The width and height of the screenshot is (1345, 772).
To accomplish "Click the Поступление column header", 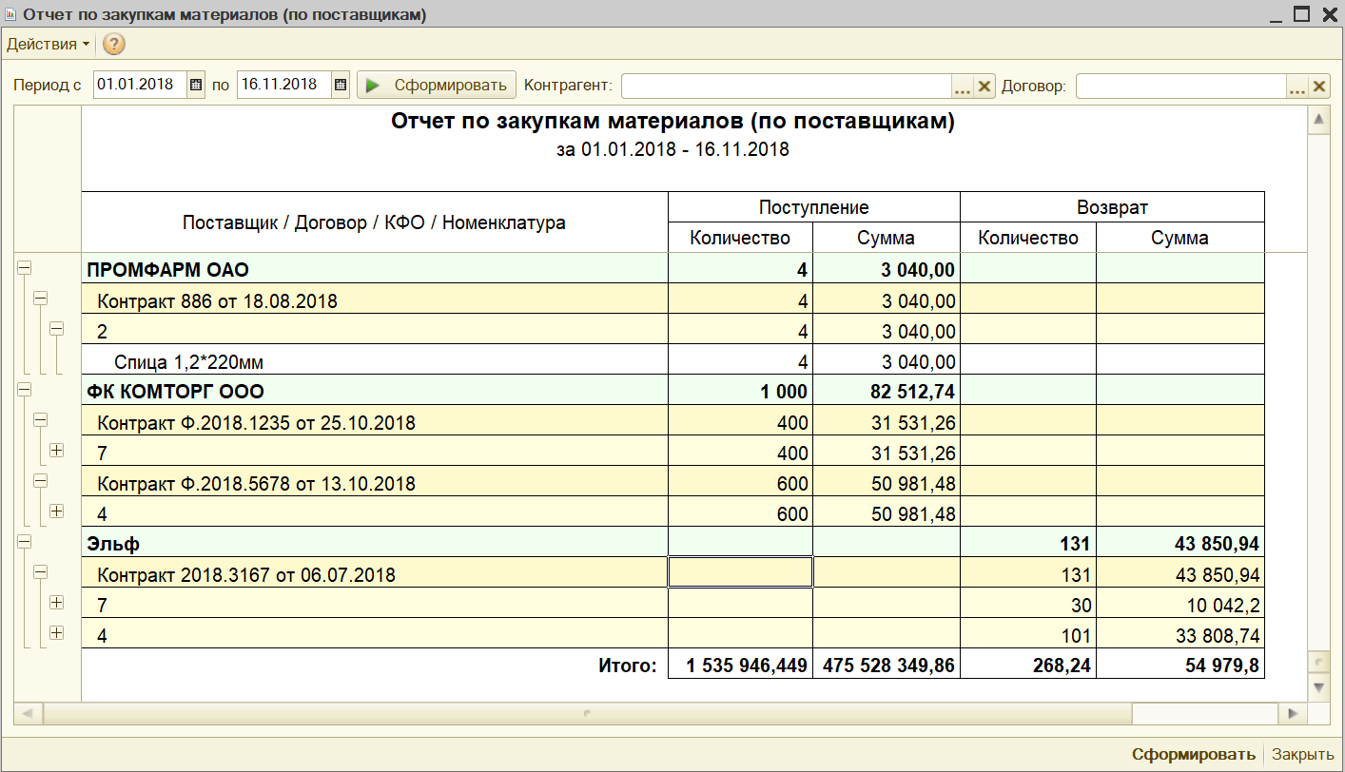I will point(814,207).
